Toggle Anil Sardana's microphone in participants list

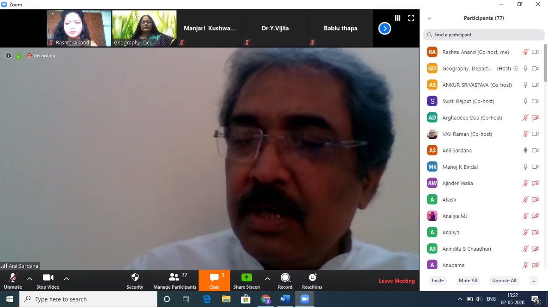pyautogui.click(x=525, y=150)
